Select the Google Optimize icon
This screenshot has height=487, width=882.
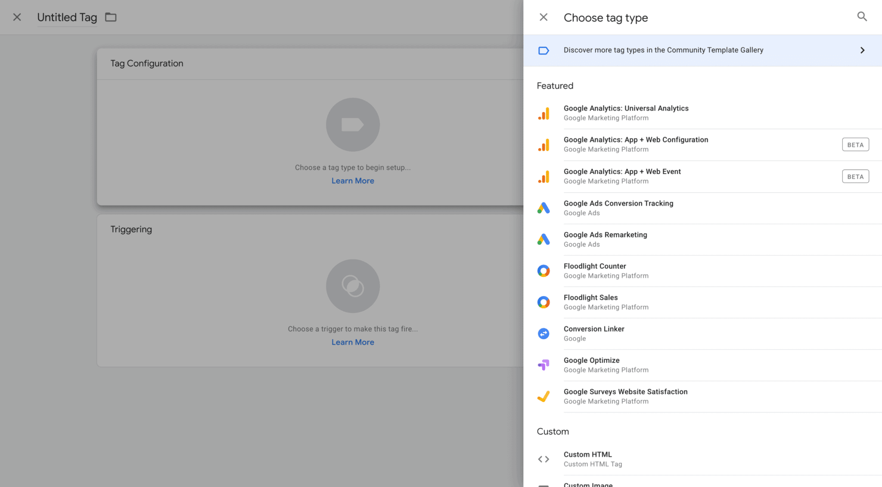point(544,364)
